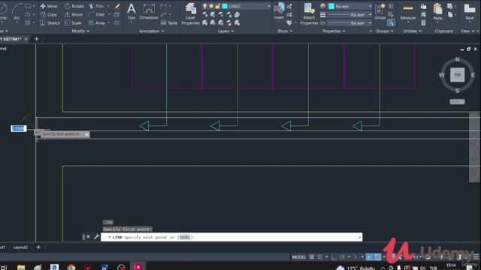Toggle the CABLE layer on/off lightbulb

click(204, 6)
